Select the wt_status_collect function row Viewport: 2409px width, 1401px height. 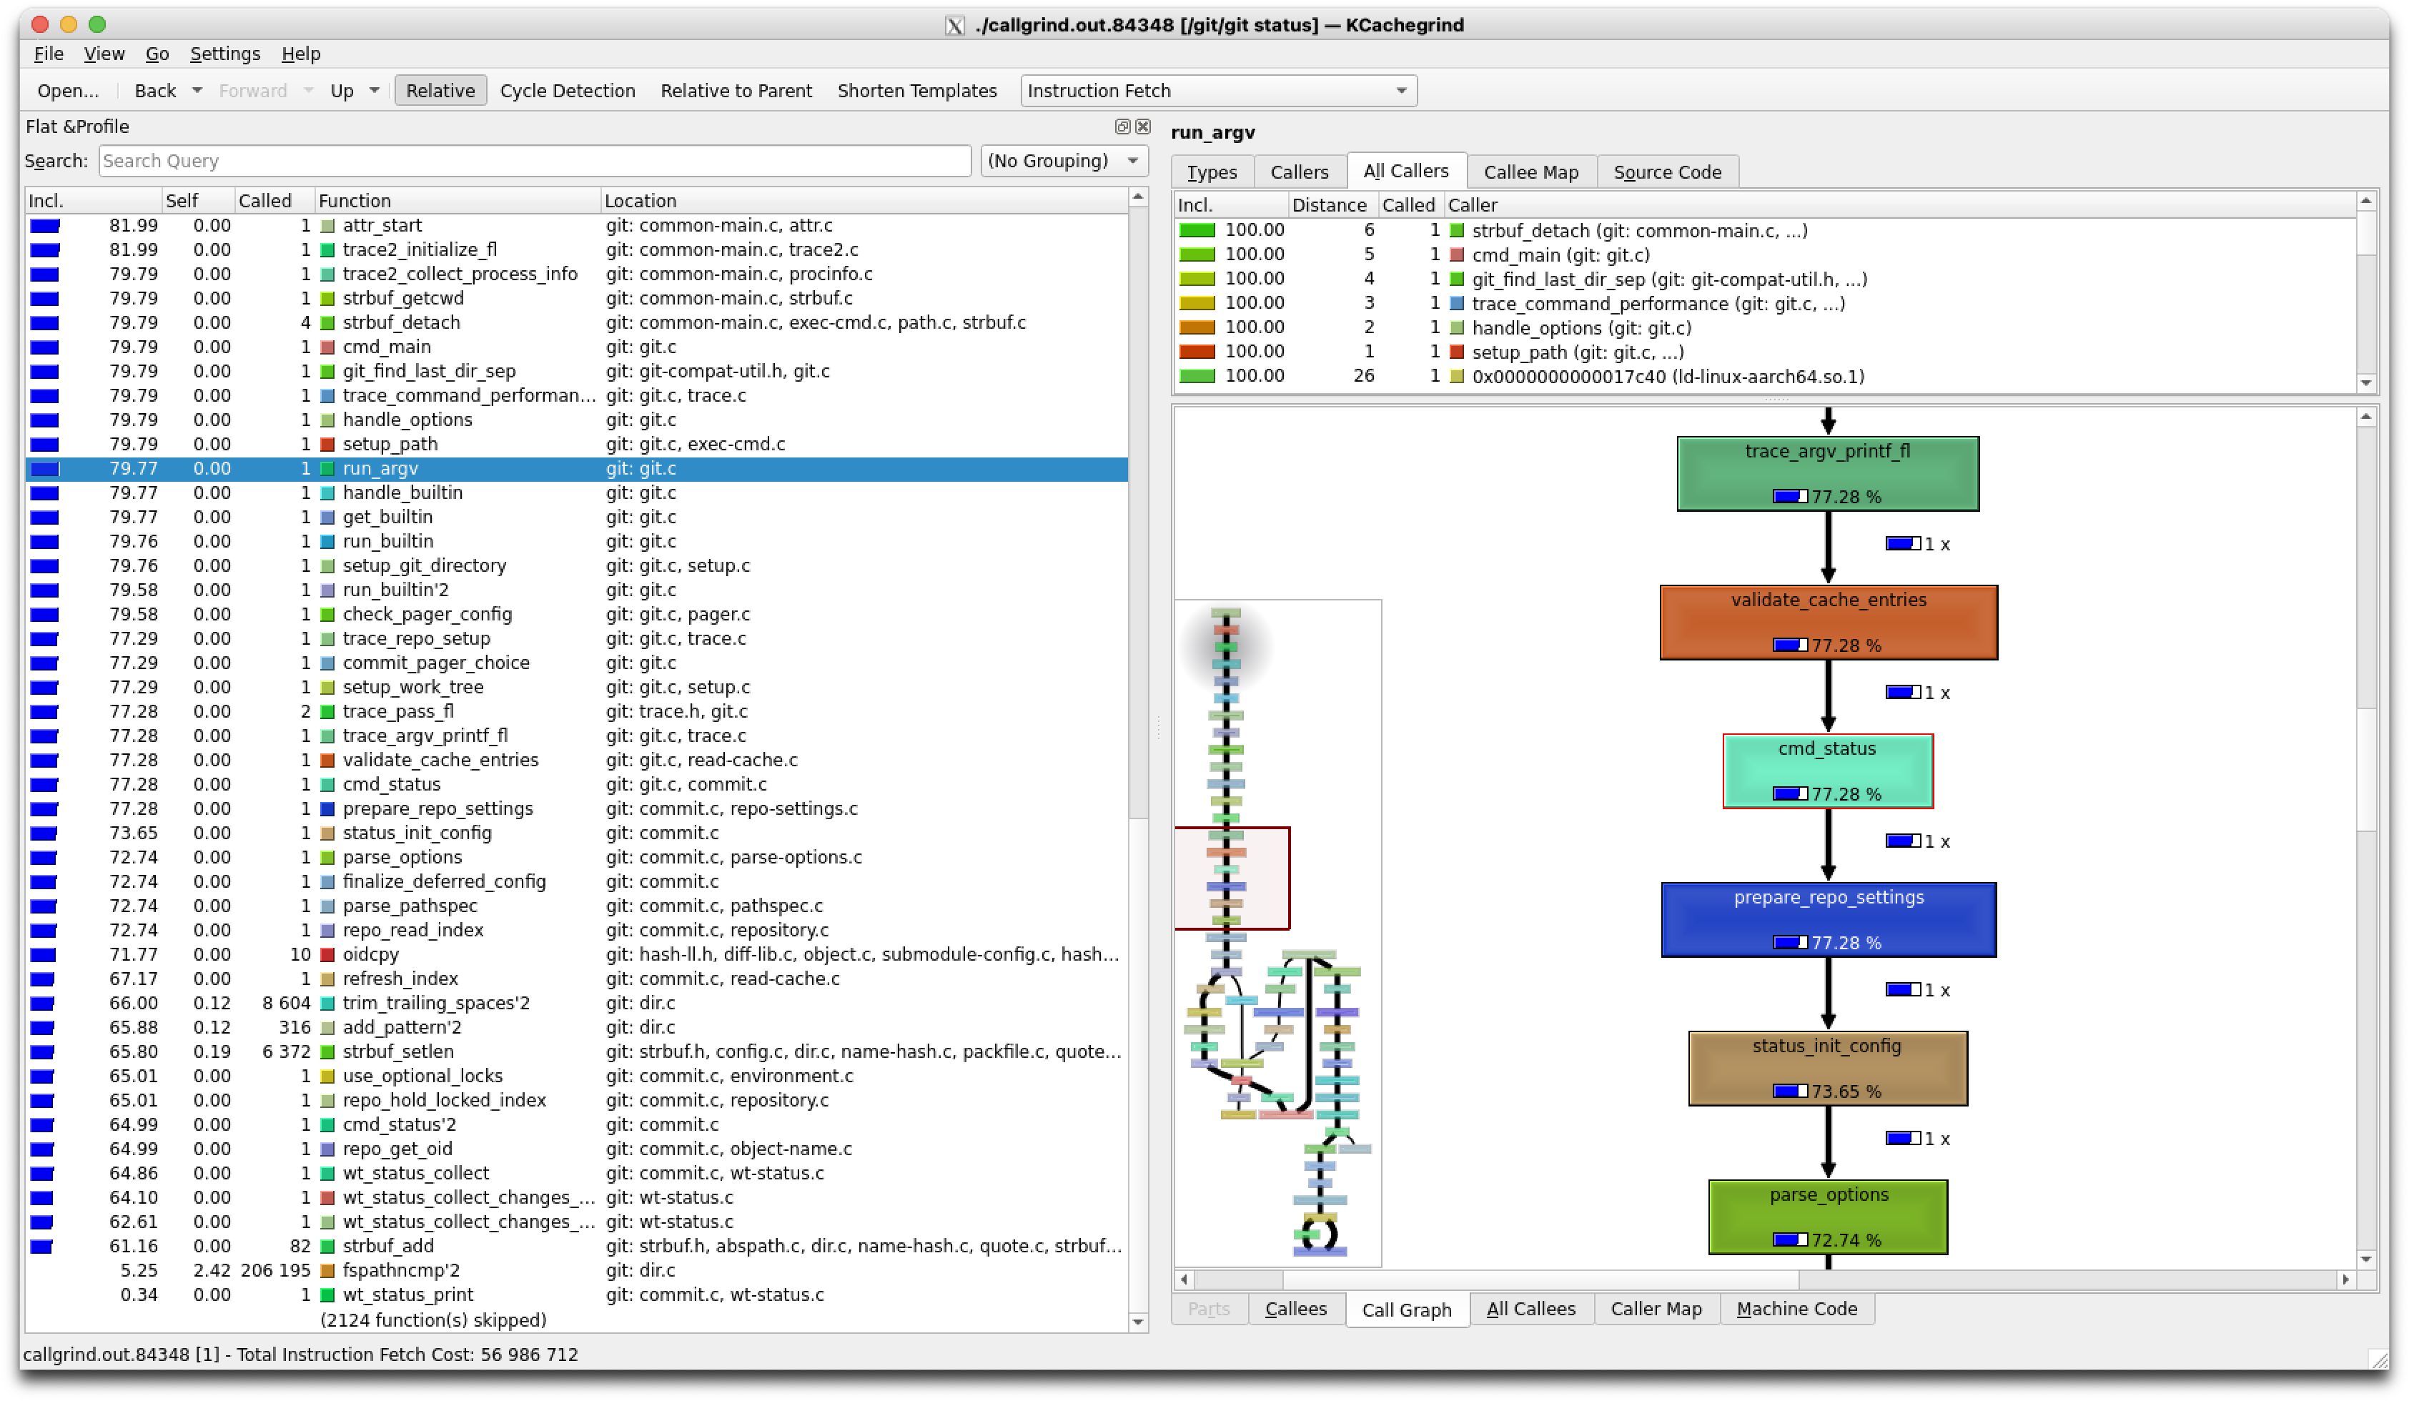click(575, 1172)
